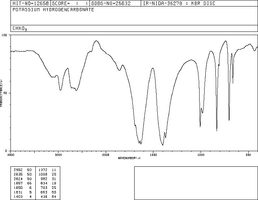The image size is (258, 200).
Task: Click the CHKO3 molecular formula
Action: pos(20,29)
